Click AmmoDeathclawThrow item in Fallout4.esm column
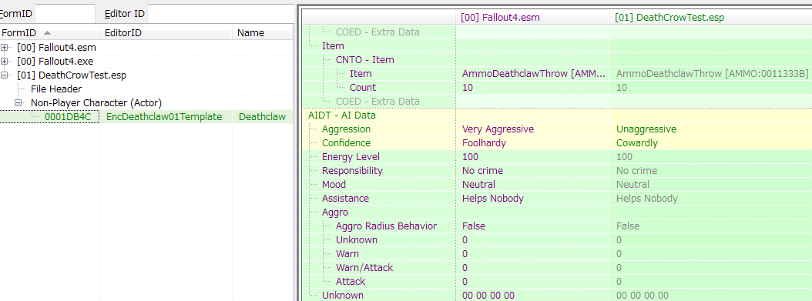 pyautogui.click(x=533, y=73)
